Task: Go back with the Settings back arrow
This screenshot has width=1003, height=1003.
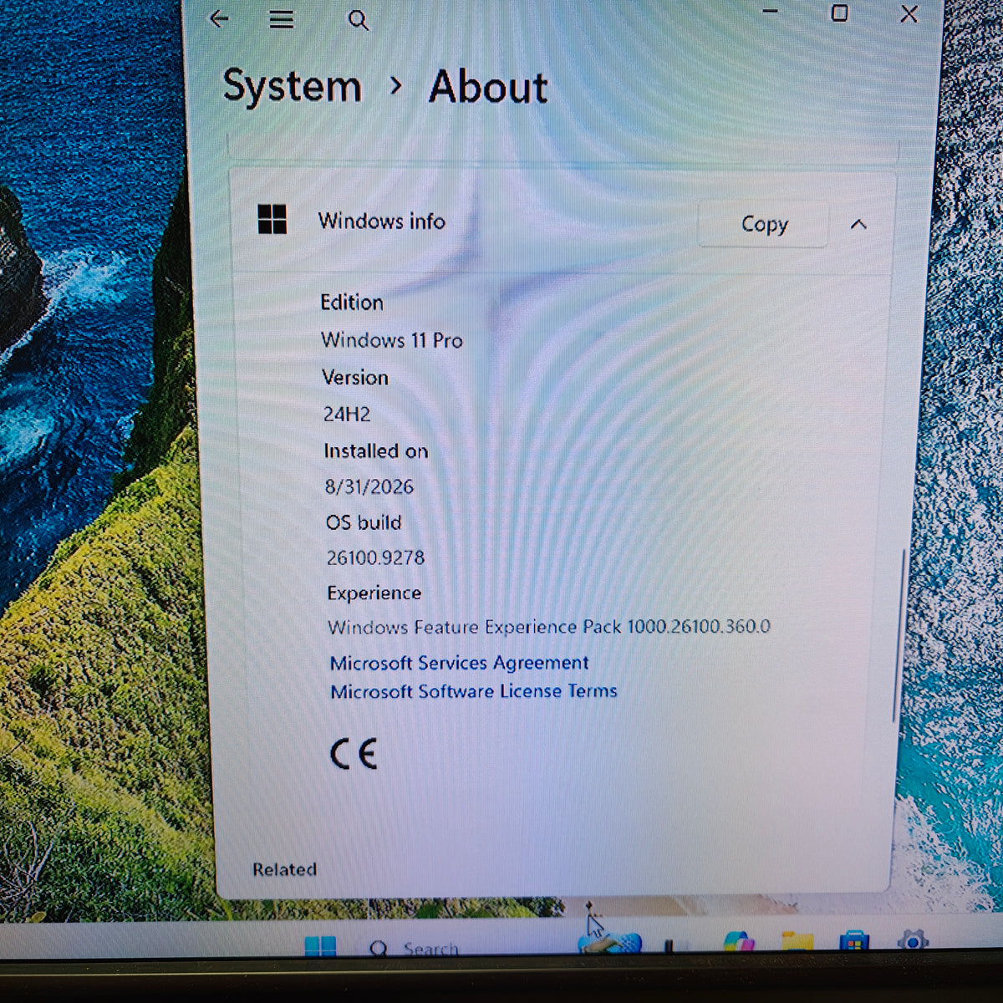Action: coord(219,18)
